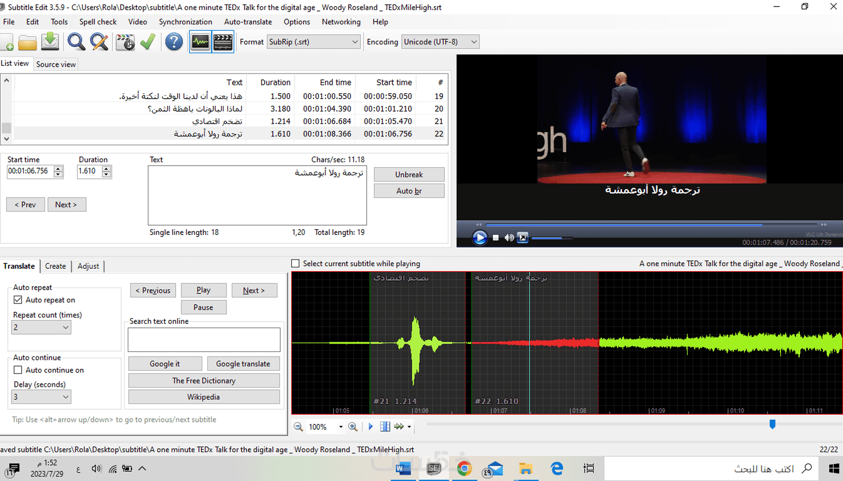Mute the video player speaker icon

(509, 238)
